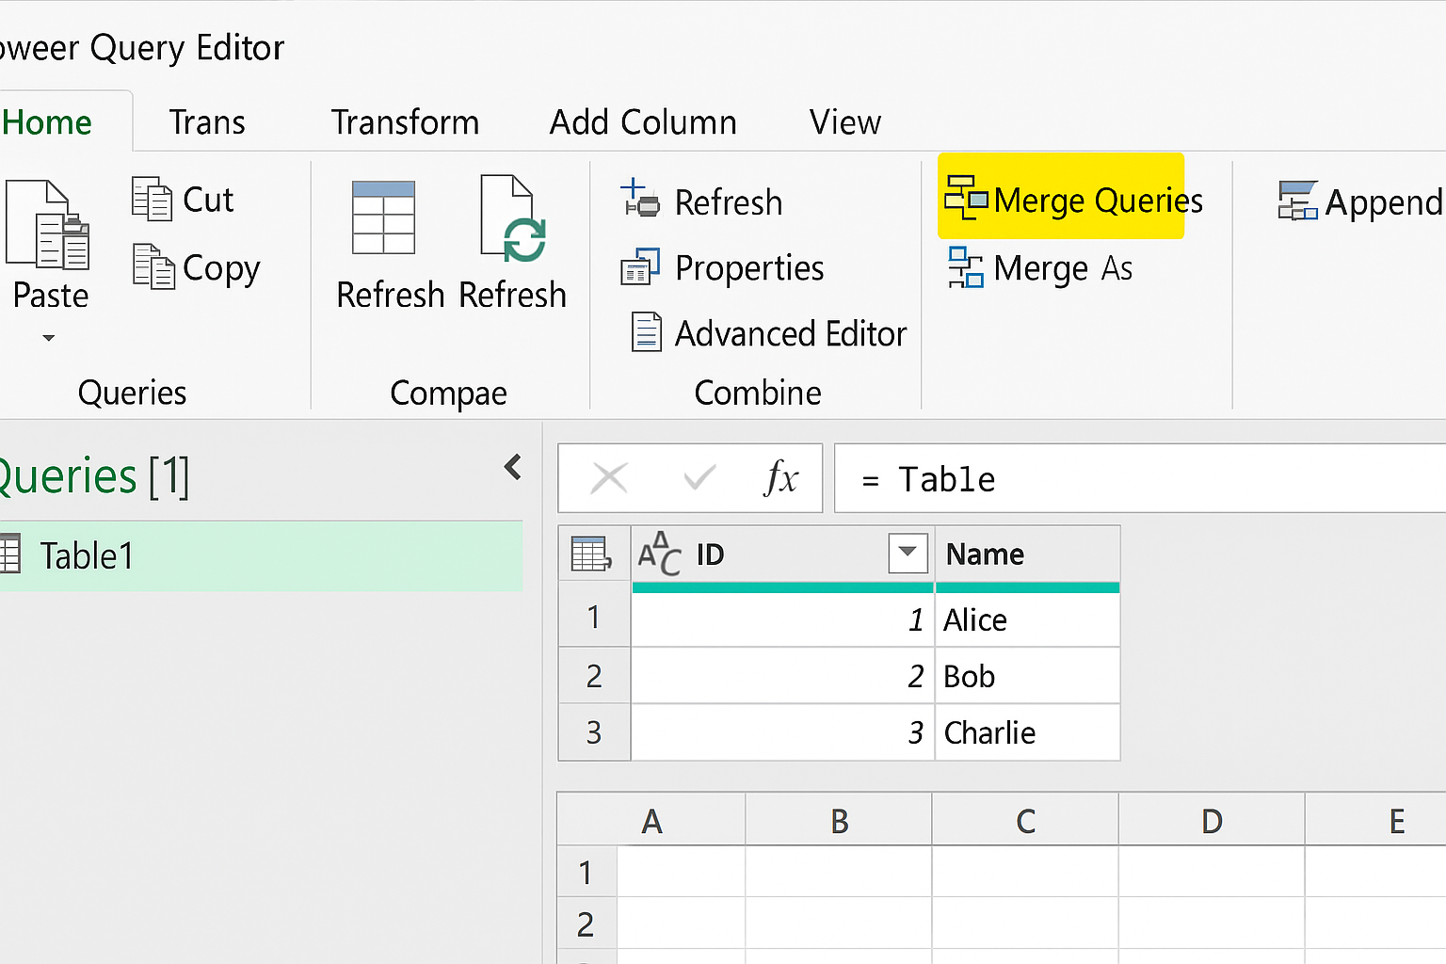Select the cell containing Alice
This screenshot has height=964, width=1446.
(1027, 619)
